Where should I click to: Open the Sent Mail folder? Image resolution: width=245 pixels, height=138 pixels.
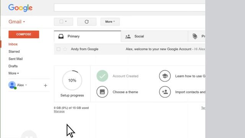tap(16, 59)
